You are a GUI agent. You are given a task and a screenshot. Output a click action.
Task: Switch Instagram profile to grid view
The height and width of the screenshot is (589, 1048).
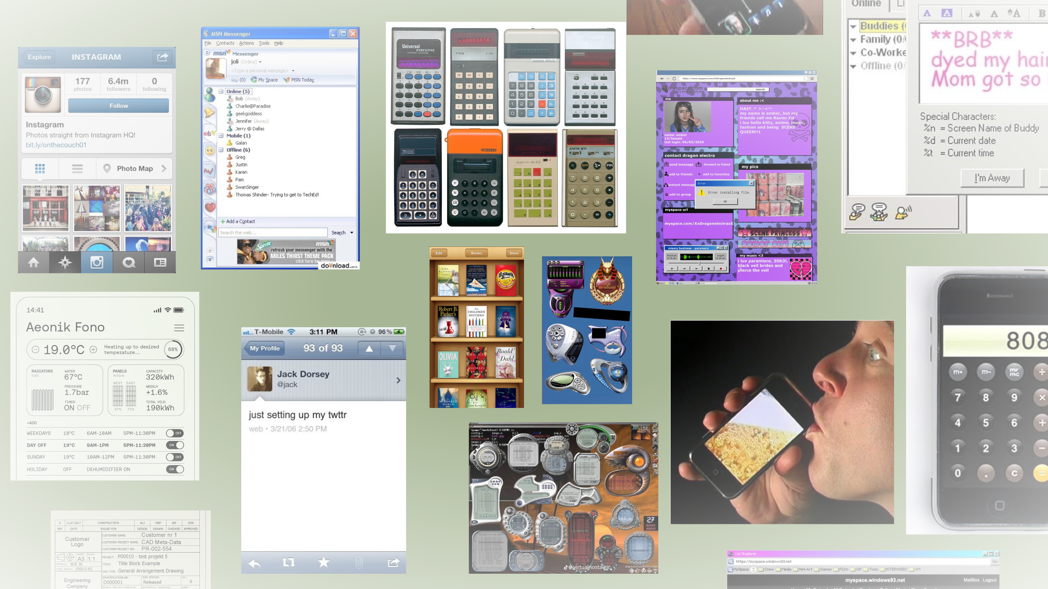pos(40,168)
